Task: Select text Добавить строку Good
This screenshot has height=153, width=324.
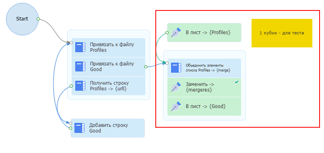Action: click(109, 128)
